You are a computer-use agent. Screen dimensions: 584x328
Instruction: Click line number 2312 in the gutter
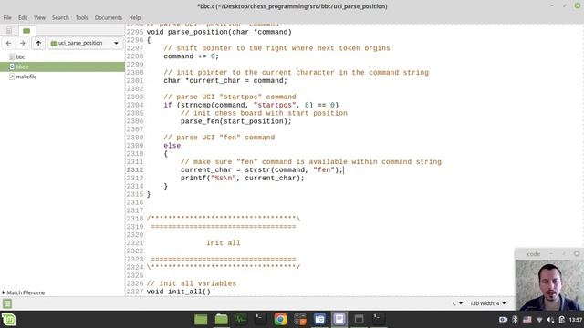[x=135, y=170]
